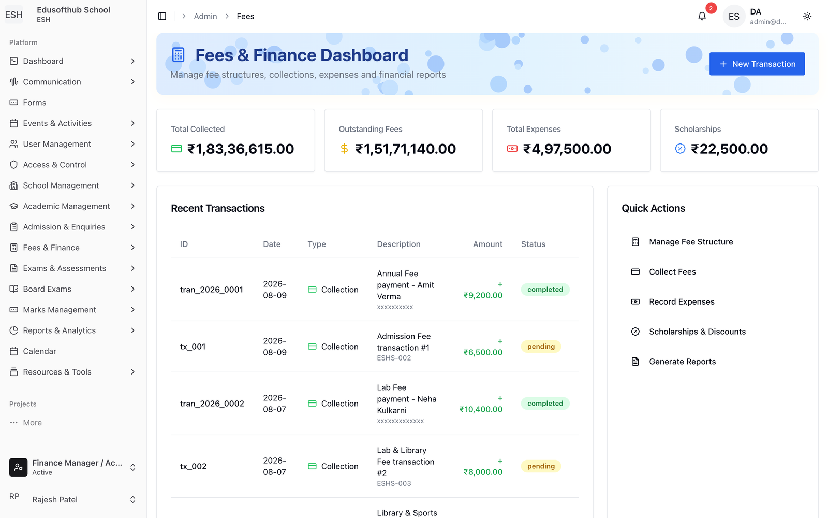Expand the Marks Management chevron
This screenshot has height=518, width=828.
point(133,310)
